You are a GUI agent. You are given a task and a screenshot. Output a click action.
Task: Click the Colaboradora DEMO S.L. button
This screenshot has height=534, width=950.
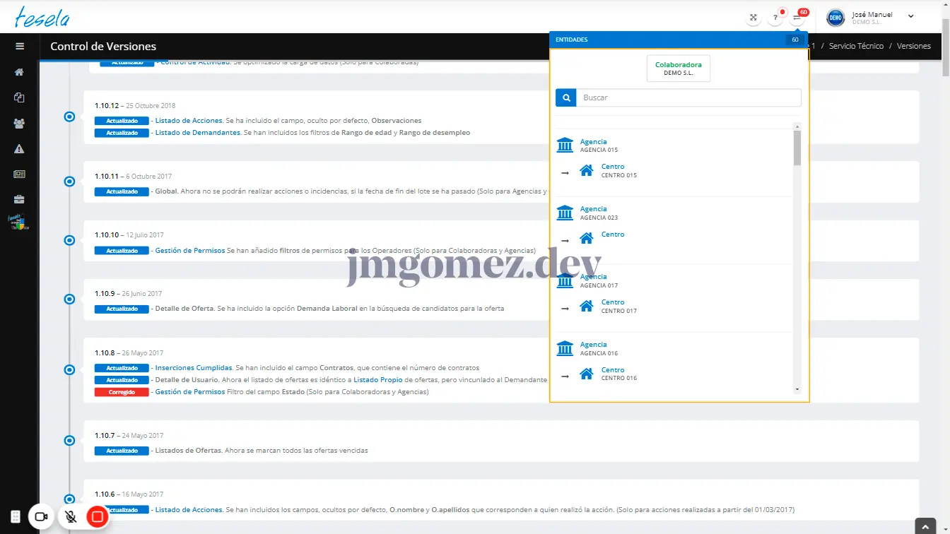click(678, 69)
